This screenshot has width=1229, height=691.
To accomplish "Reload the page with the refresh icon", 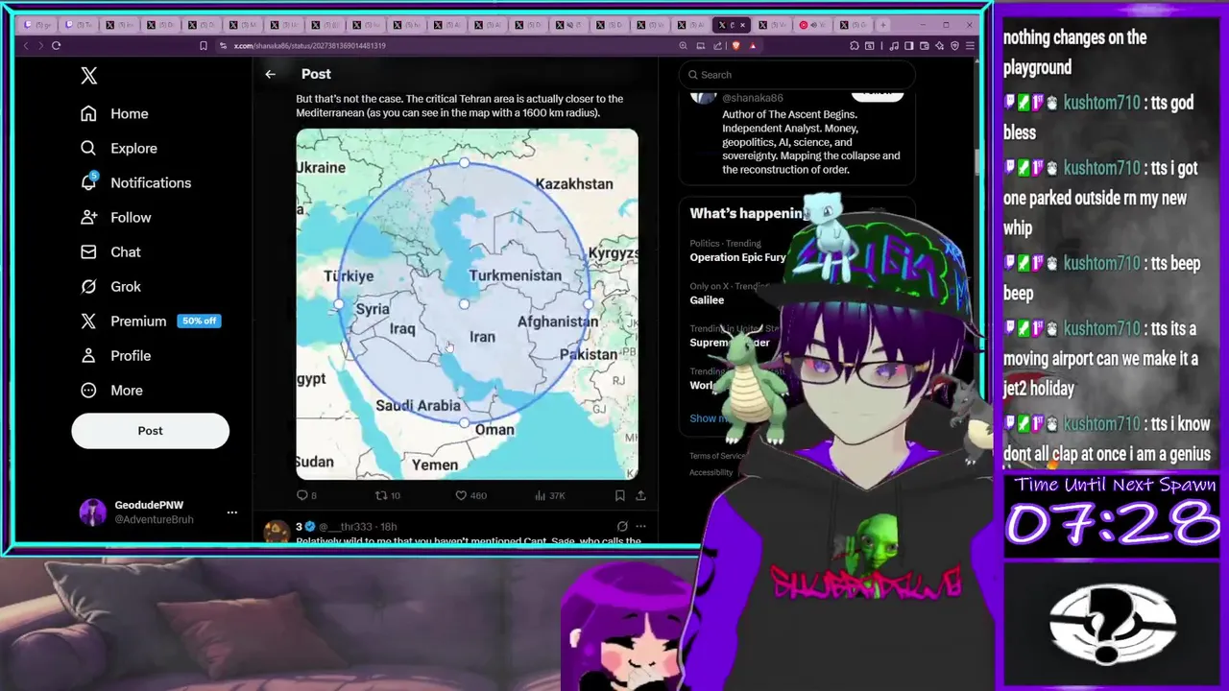I will point(57,45).
